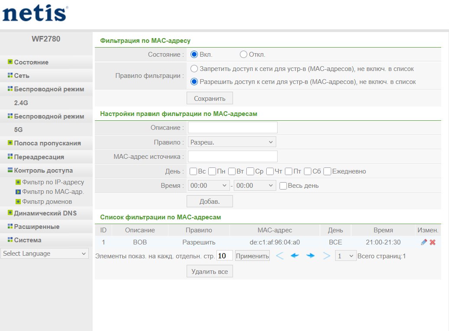Open the Правило dropdown showing Разреш.

(x=232, y=142)
